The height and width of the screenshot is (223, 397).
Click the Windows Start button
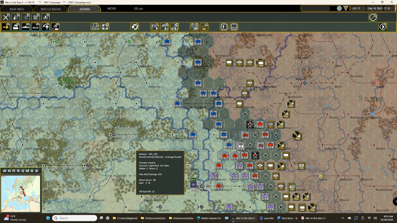(x=48, y=218)
